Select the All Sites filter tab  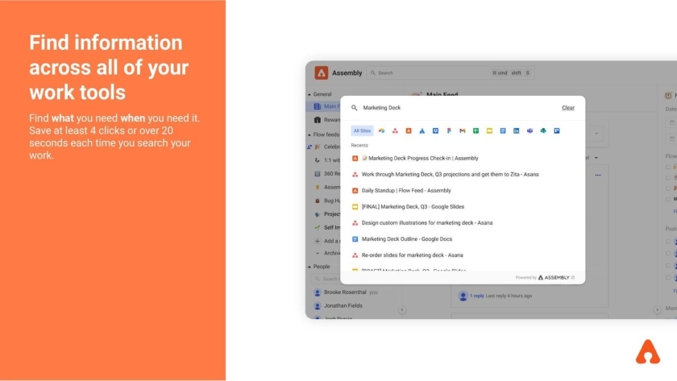[x=362, y=130]
